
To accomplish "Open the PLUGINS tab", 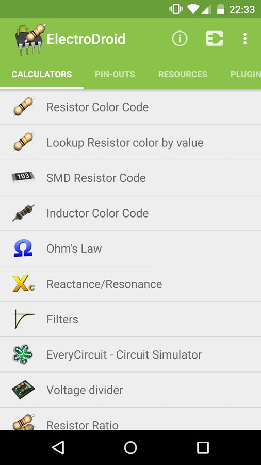I will [x=246, y=74].
